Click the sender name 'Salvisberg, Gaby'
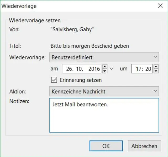Image resolution: width=168 pixels, height=157 pixels. pos(72,29)
